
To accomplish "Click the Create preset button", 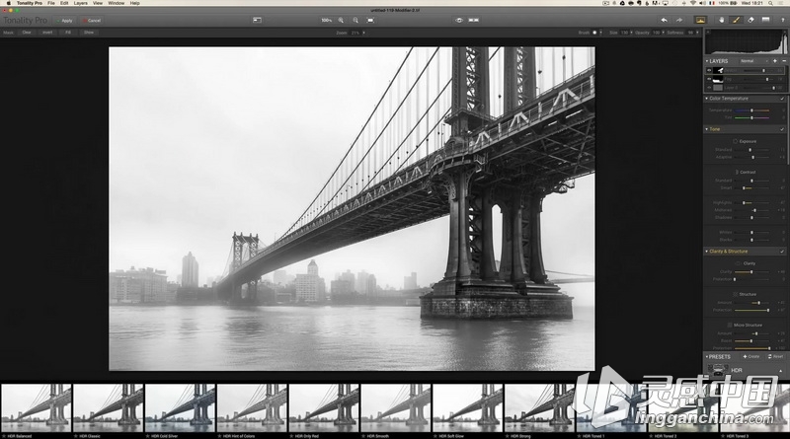I will click(x=751, y=356).
